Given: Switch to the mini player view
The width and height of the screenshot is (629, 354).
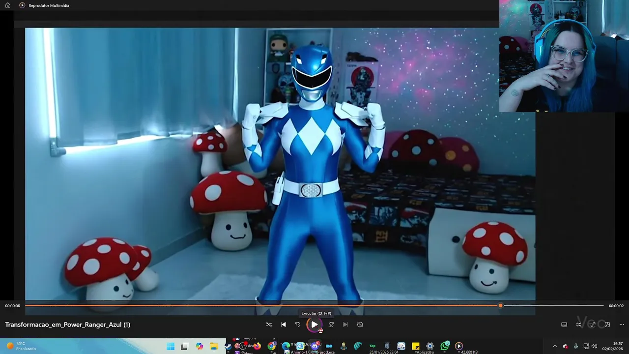Looking at the screenshot, I should tap(607, 324).
